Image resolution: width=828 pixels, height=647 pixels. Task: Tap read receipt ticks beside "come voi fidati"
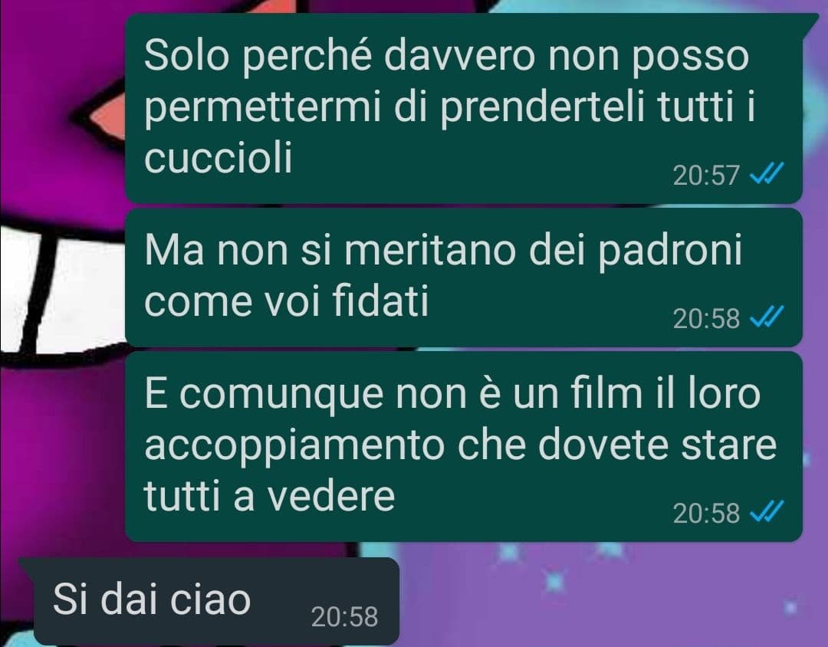[x=767, y=317]
